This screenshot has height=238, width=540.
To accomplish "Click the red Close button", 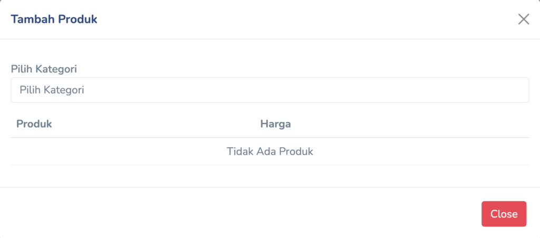I will [504, 214].
